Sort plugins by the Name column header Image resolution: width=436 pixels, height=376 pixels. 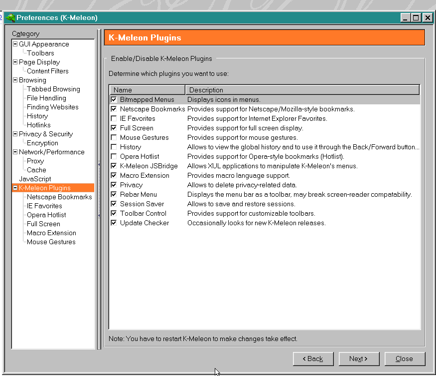pyautogui.click(x=147, y=90)
